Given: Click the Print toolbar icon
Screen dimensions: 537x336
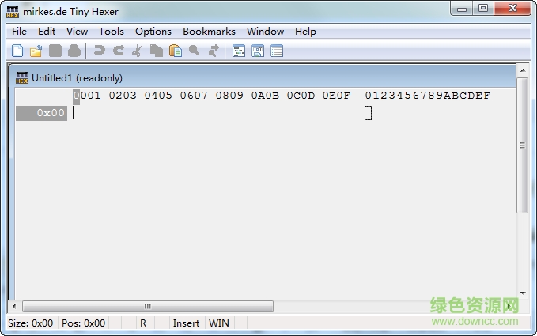Looking at the screenshot, I should click(74, 51).
